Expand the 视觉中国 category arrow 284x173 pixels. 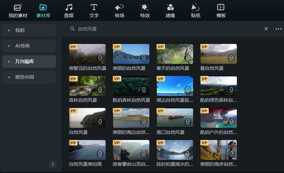point(9,77)
